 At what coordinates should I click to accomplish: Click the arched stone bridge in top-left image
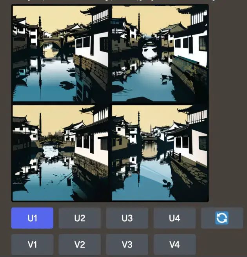coord(51,42)
